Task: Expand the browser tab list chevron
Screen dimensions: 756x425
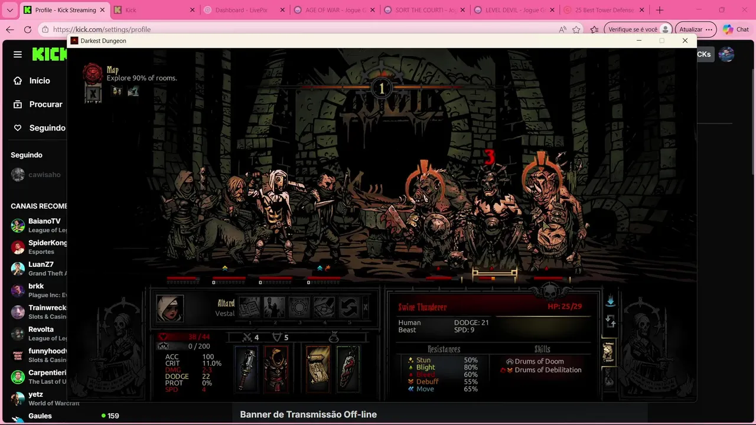Action: point(10,10)
